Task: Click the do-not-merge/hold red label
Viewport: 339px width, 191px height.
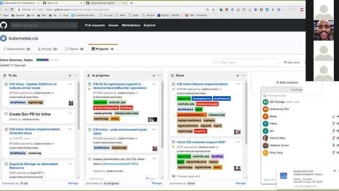Action: 106,108
